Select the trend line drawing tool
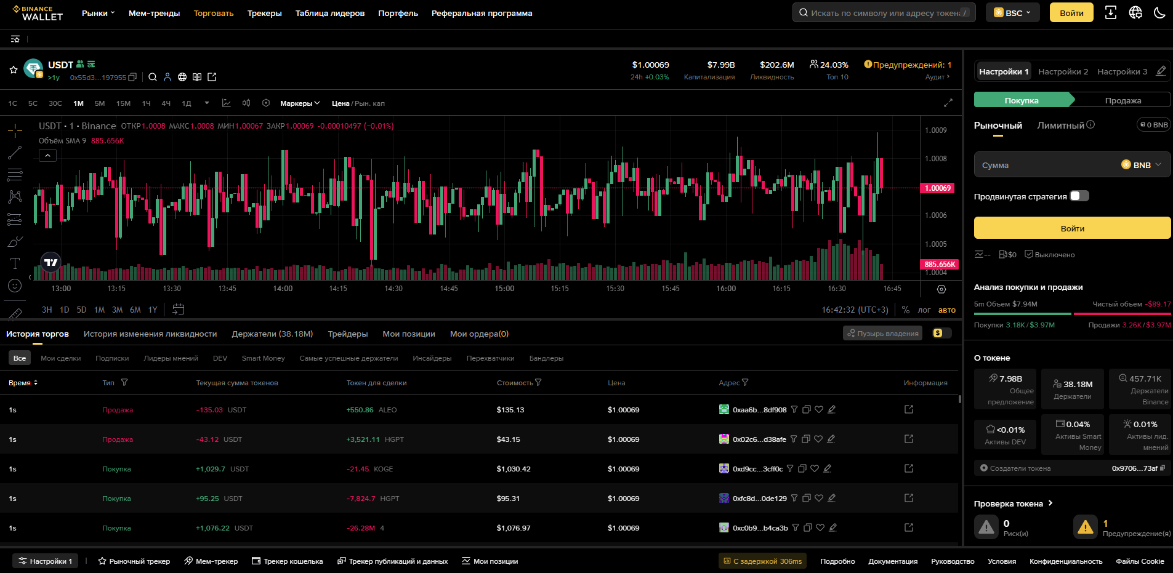The image size is (1173, 573). [15, 153]
